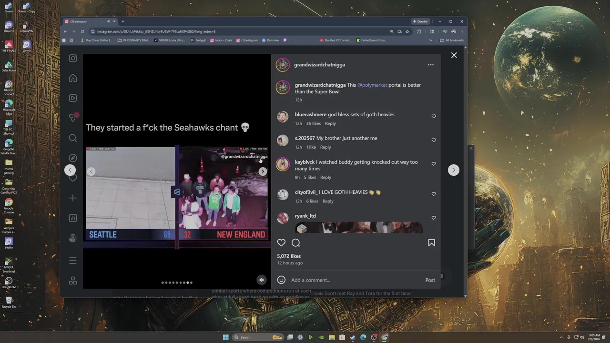Open the @polymarket mention link
610x343 pixels.
(372, 85)
